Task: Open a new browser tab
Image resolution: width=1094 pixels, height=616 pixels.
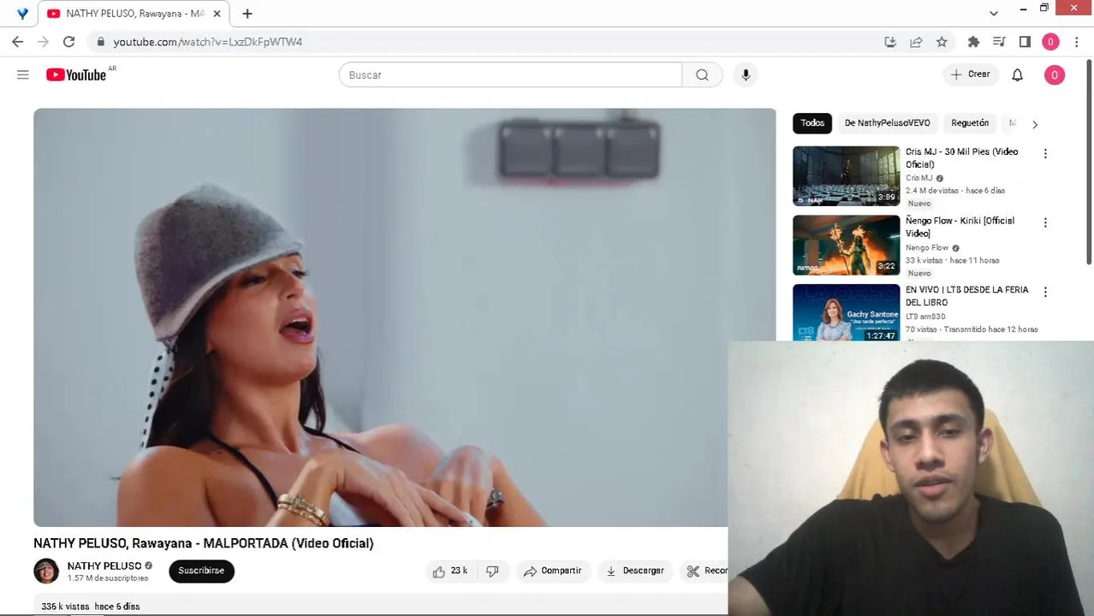Action: point(247,14)
